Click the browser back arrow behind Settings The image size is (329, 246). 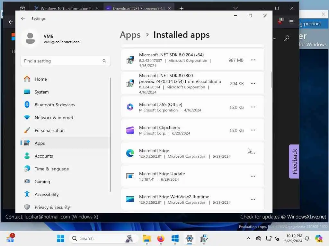(11, 22)
